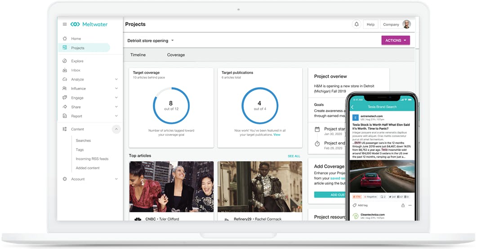The height and width of the screenshot is (249, 477).
Task: Select Tags under Content
Action: click(x=80, y=149)
